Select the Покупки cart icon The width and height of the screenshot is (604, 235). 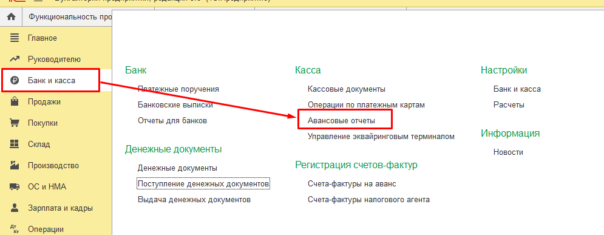(14, 123)
